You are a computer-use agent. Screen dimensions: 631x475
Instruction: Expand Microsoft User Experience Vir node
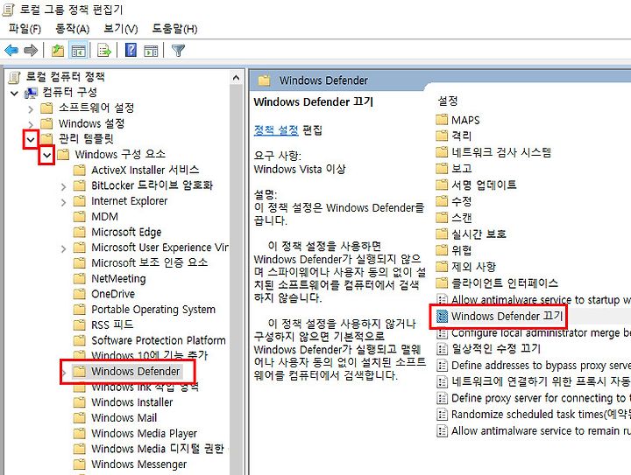(63, 249)
